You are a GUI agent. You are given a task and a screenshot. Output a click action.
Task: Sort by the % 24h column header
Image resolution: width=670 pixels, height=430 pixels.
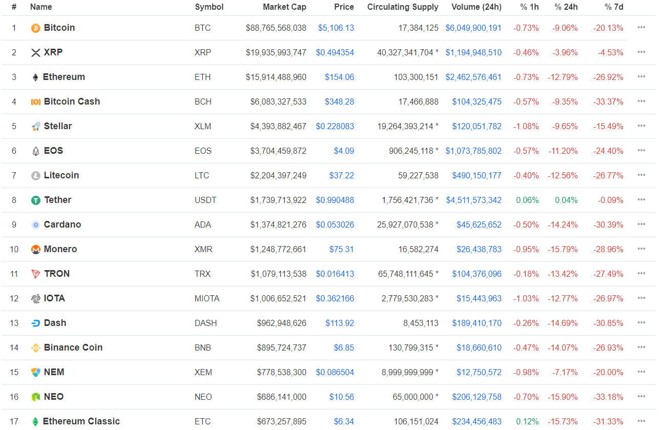point(566,7)
